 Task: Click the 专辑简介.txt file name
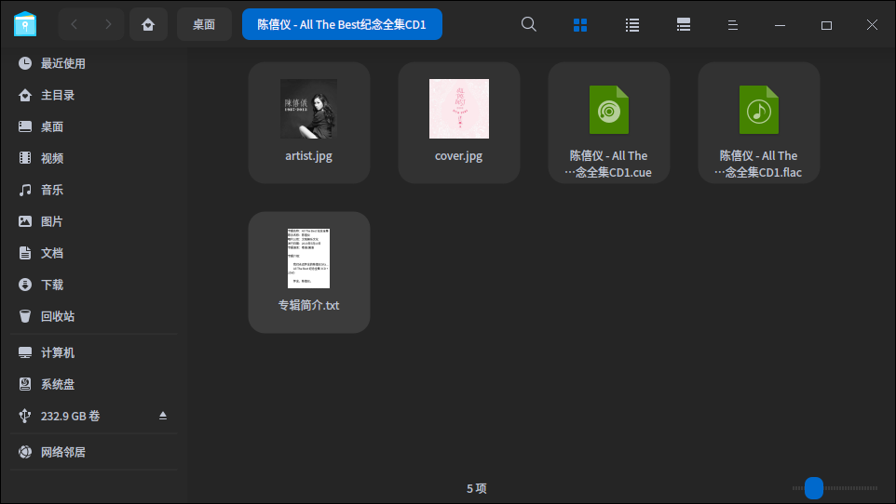point(308,305)
